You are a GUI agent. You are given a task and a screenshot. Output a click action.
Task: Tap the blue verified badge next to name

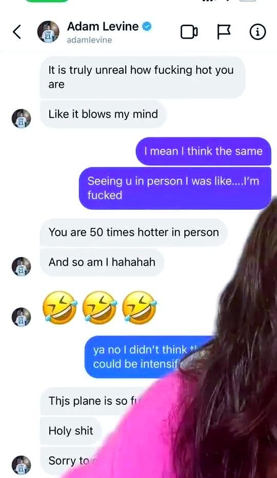(147, 27)
